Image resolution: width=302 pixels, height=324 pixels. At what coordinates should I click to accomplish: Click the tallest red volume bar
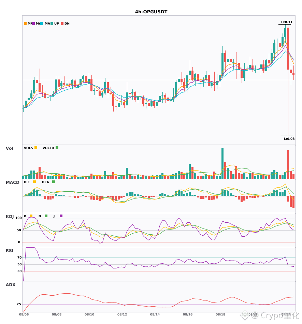click(288, 164)
